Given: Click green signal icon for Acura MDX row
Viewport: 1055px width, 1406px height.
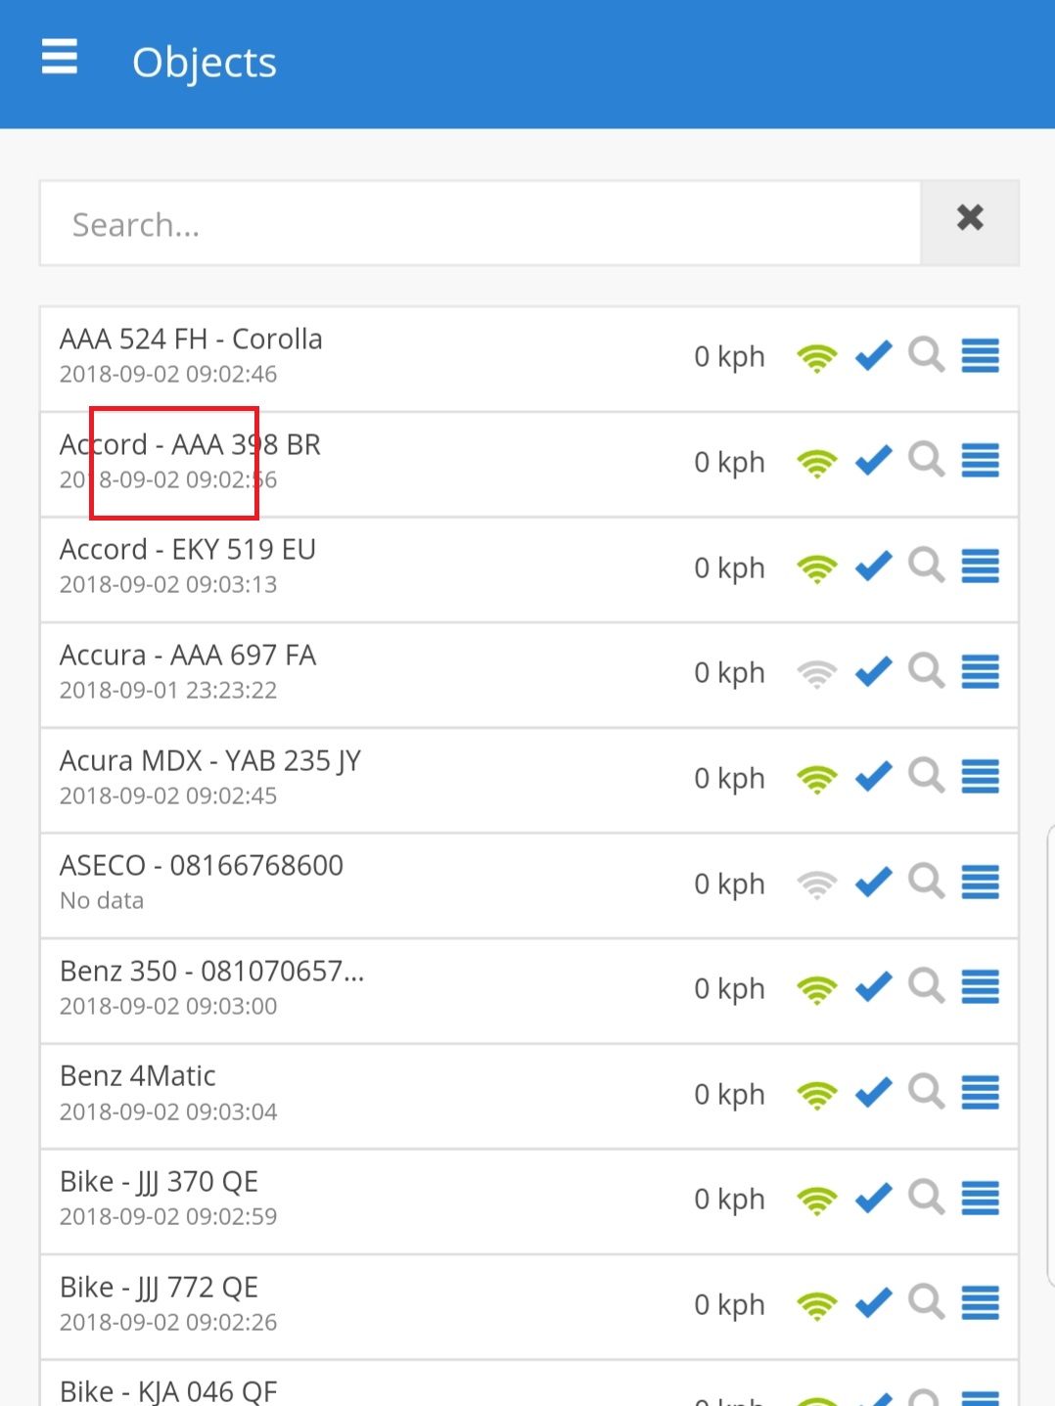Looking at the screenshot, I should point(816,779).
